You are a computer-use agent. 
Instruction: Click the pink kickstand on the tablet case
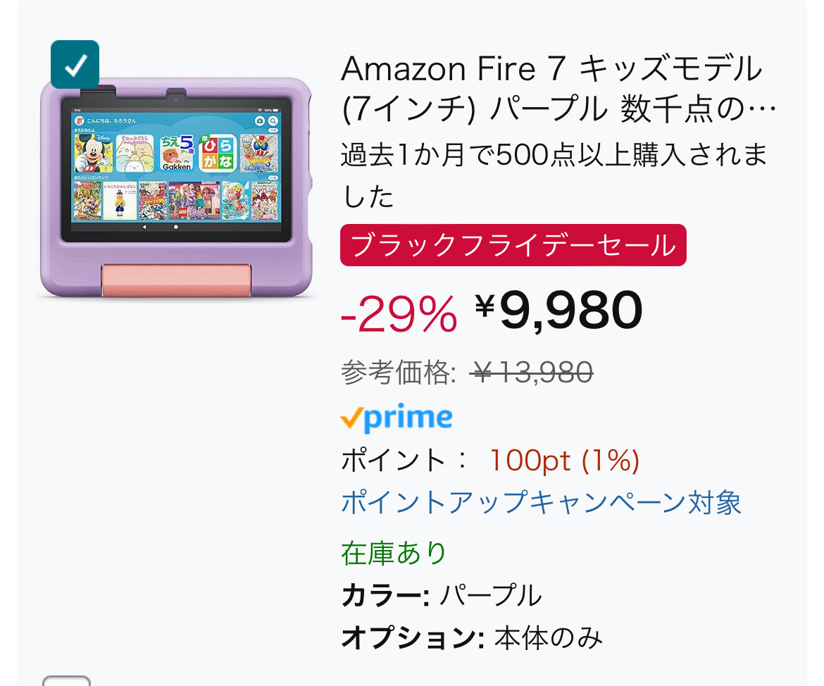[176, 280]
